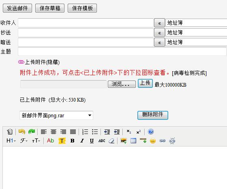The height and width of the screenshot is (189, 227).
Task: Hide the 上传附件 section
Action: click(42, 62)
